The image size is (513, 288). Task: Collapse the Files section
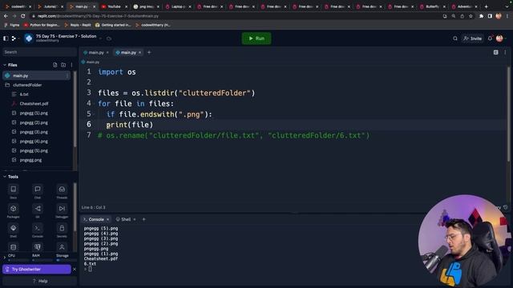tap(5, 65)
